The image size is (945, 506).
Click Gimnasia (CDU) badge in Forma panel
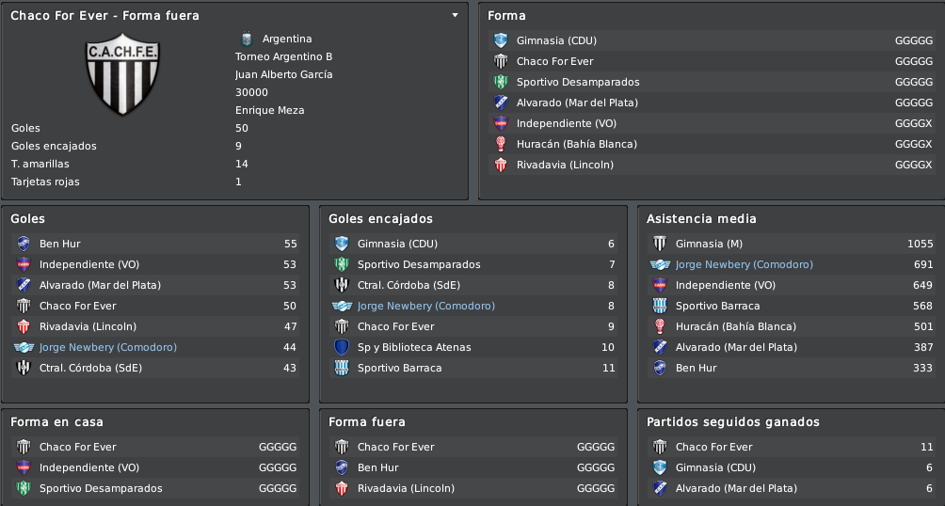click(x=501, y=40)
